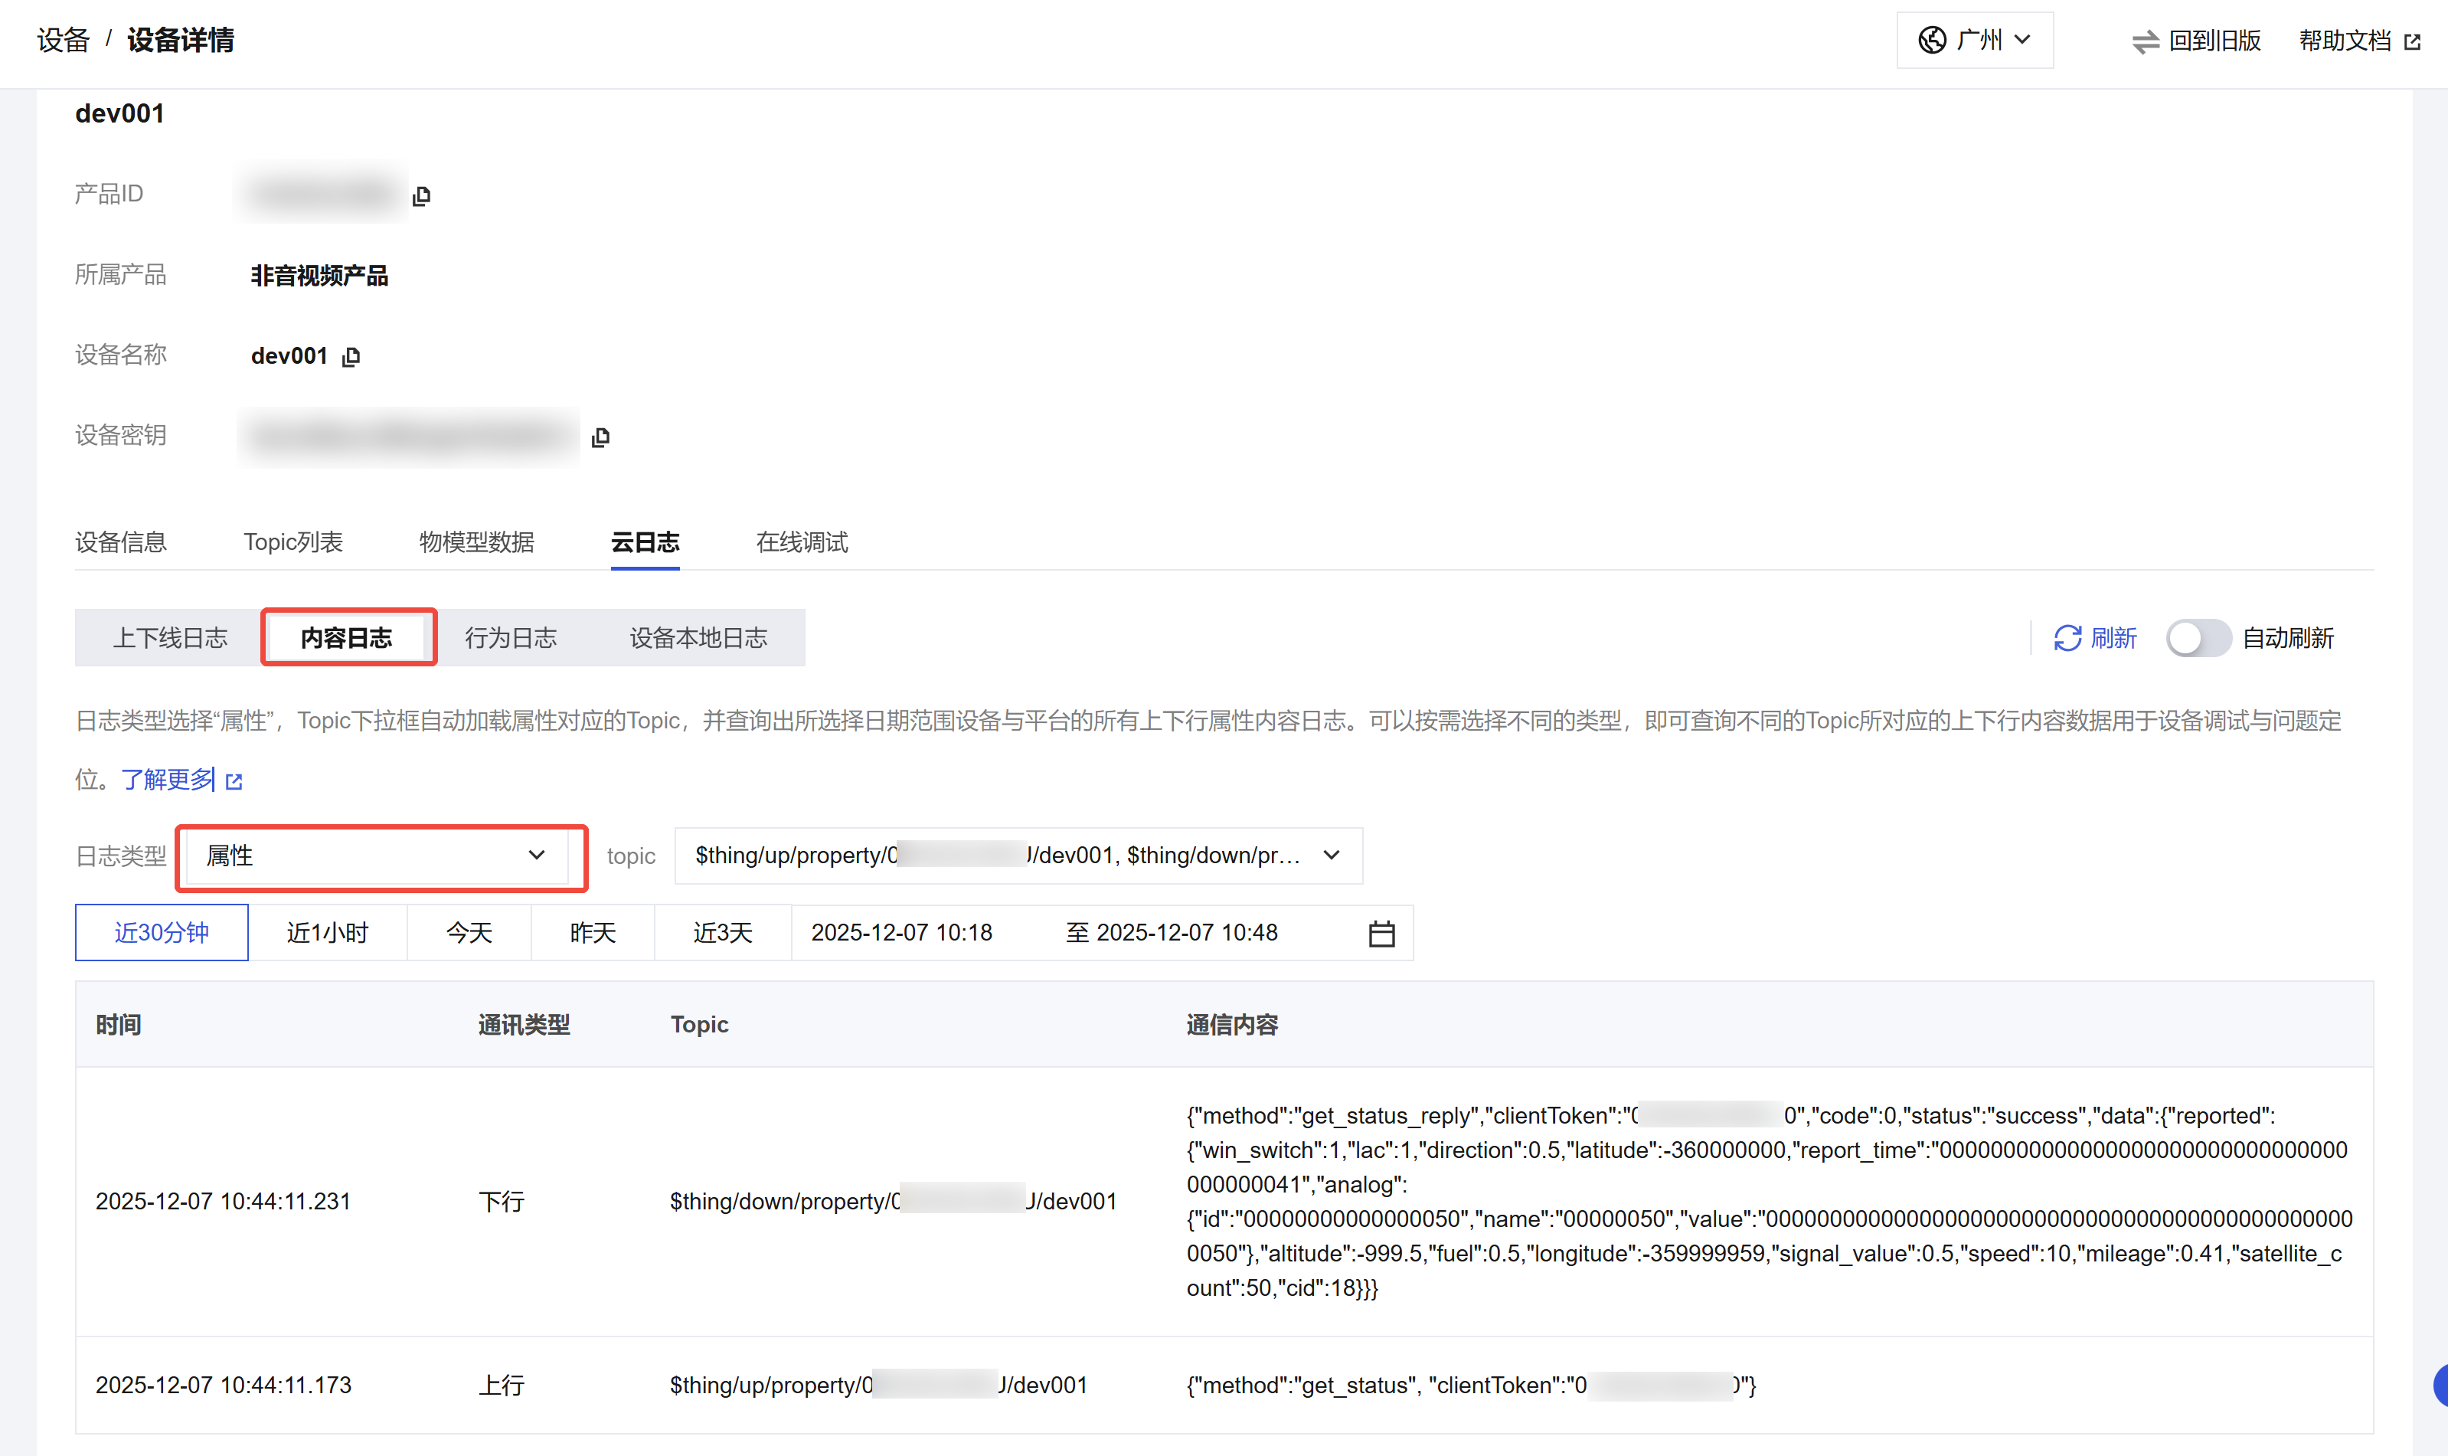Select the 近1小时 time range option
The height and width of the screenshot is (1456, 2448).
click(x=327, y=932)
